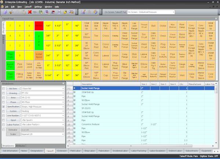220x159 pixels.
Task: Click the Thermometer pad key
Action: click(x=182, y=56)
